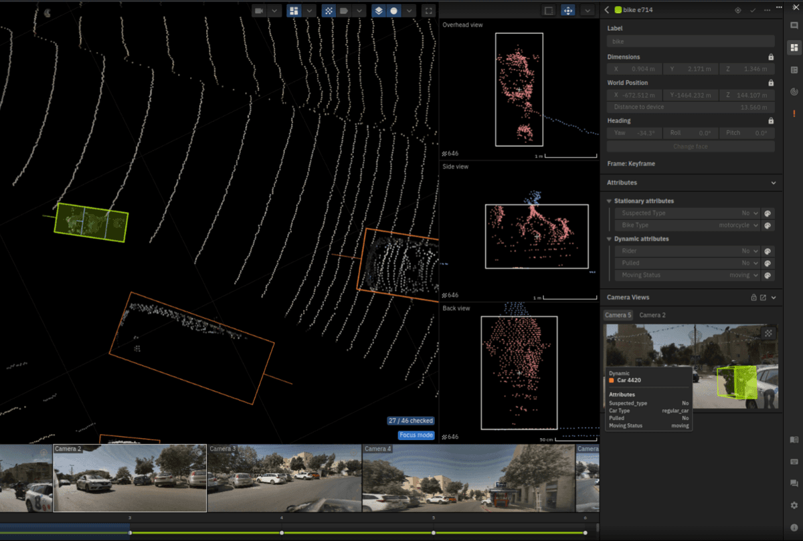Open orange exclamation issues icon

[x=794, y=114]
